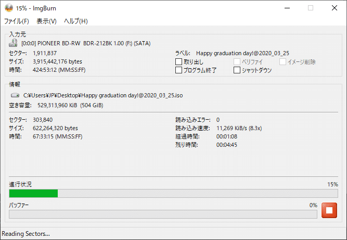Minimize the ImgBurn window

pos(287,8)
